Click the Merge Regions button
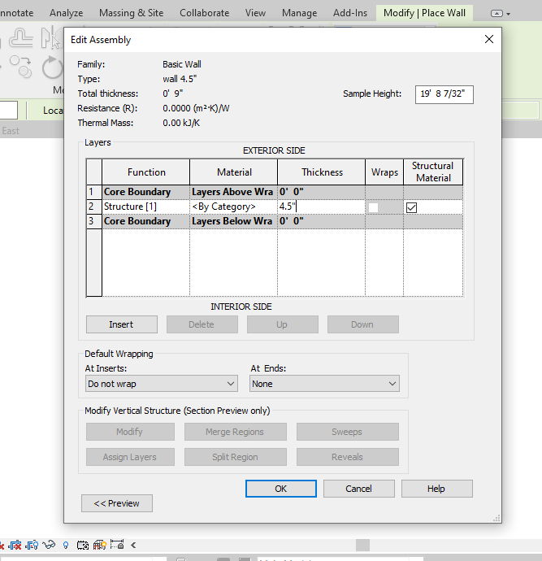The image size is (542, 561). (x=236, y=432)
